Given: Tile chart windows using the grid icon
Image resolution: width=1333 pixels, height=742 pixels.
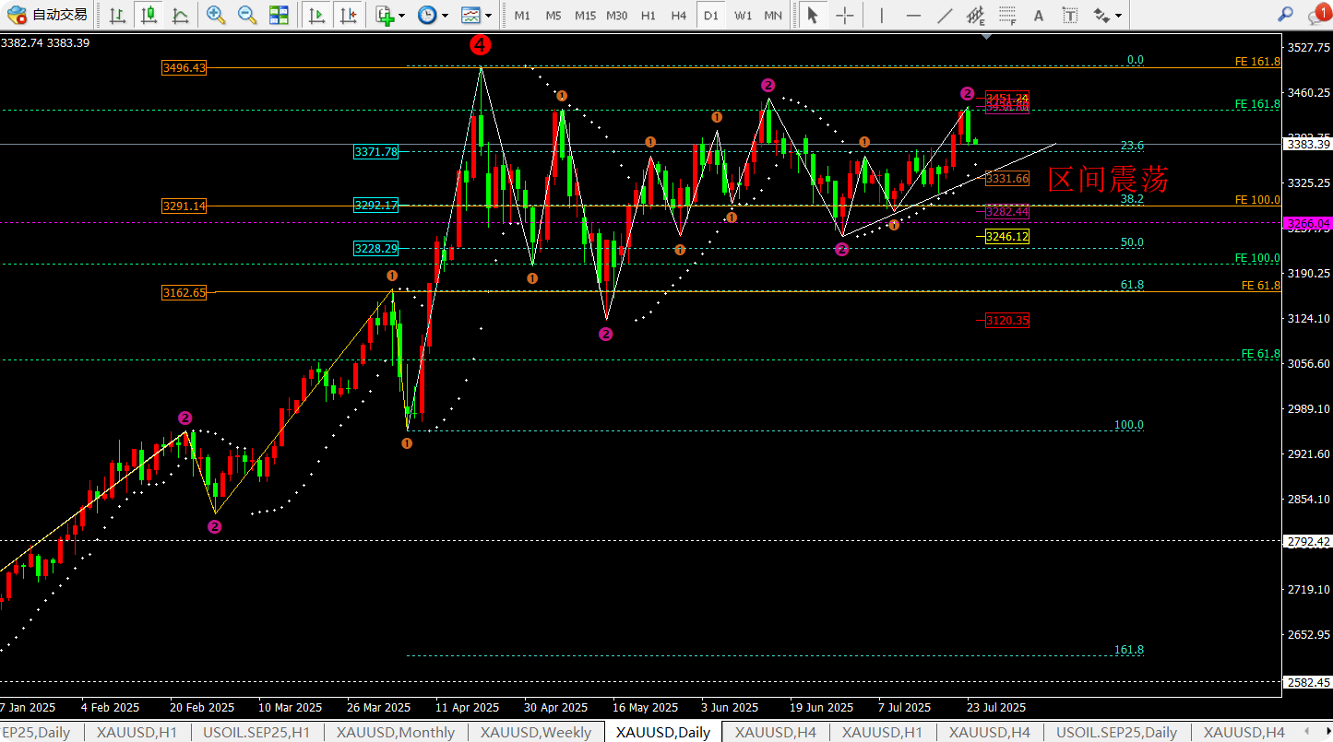Looking at the screenshot, I should pyautogui.click(x=278, y=15).
